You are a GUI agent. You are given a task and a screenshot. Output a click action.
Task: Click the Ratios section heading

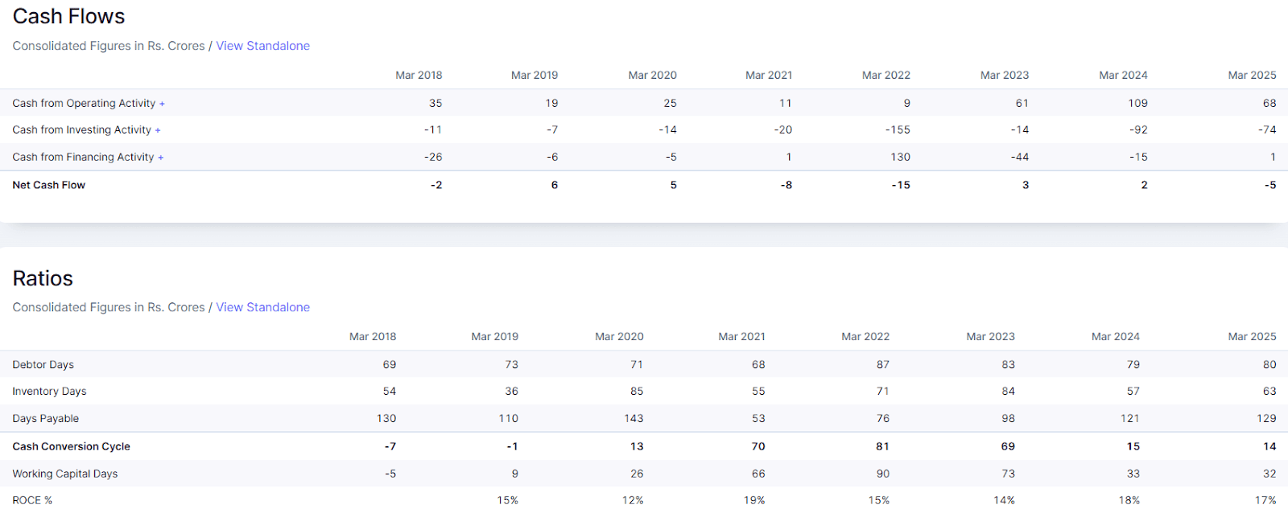pyautogui.click(x=43, y=278)
